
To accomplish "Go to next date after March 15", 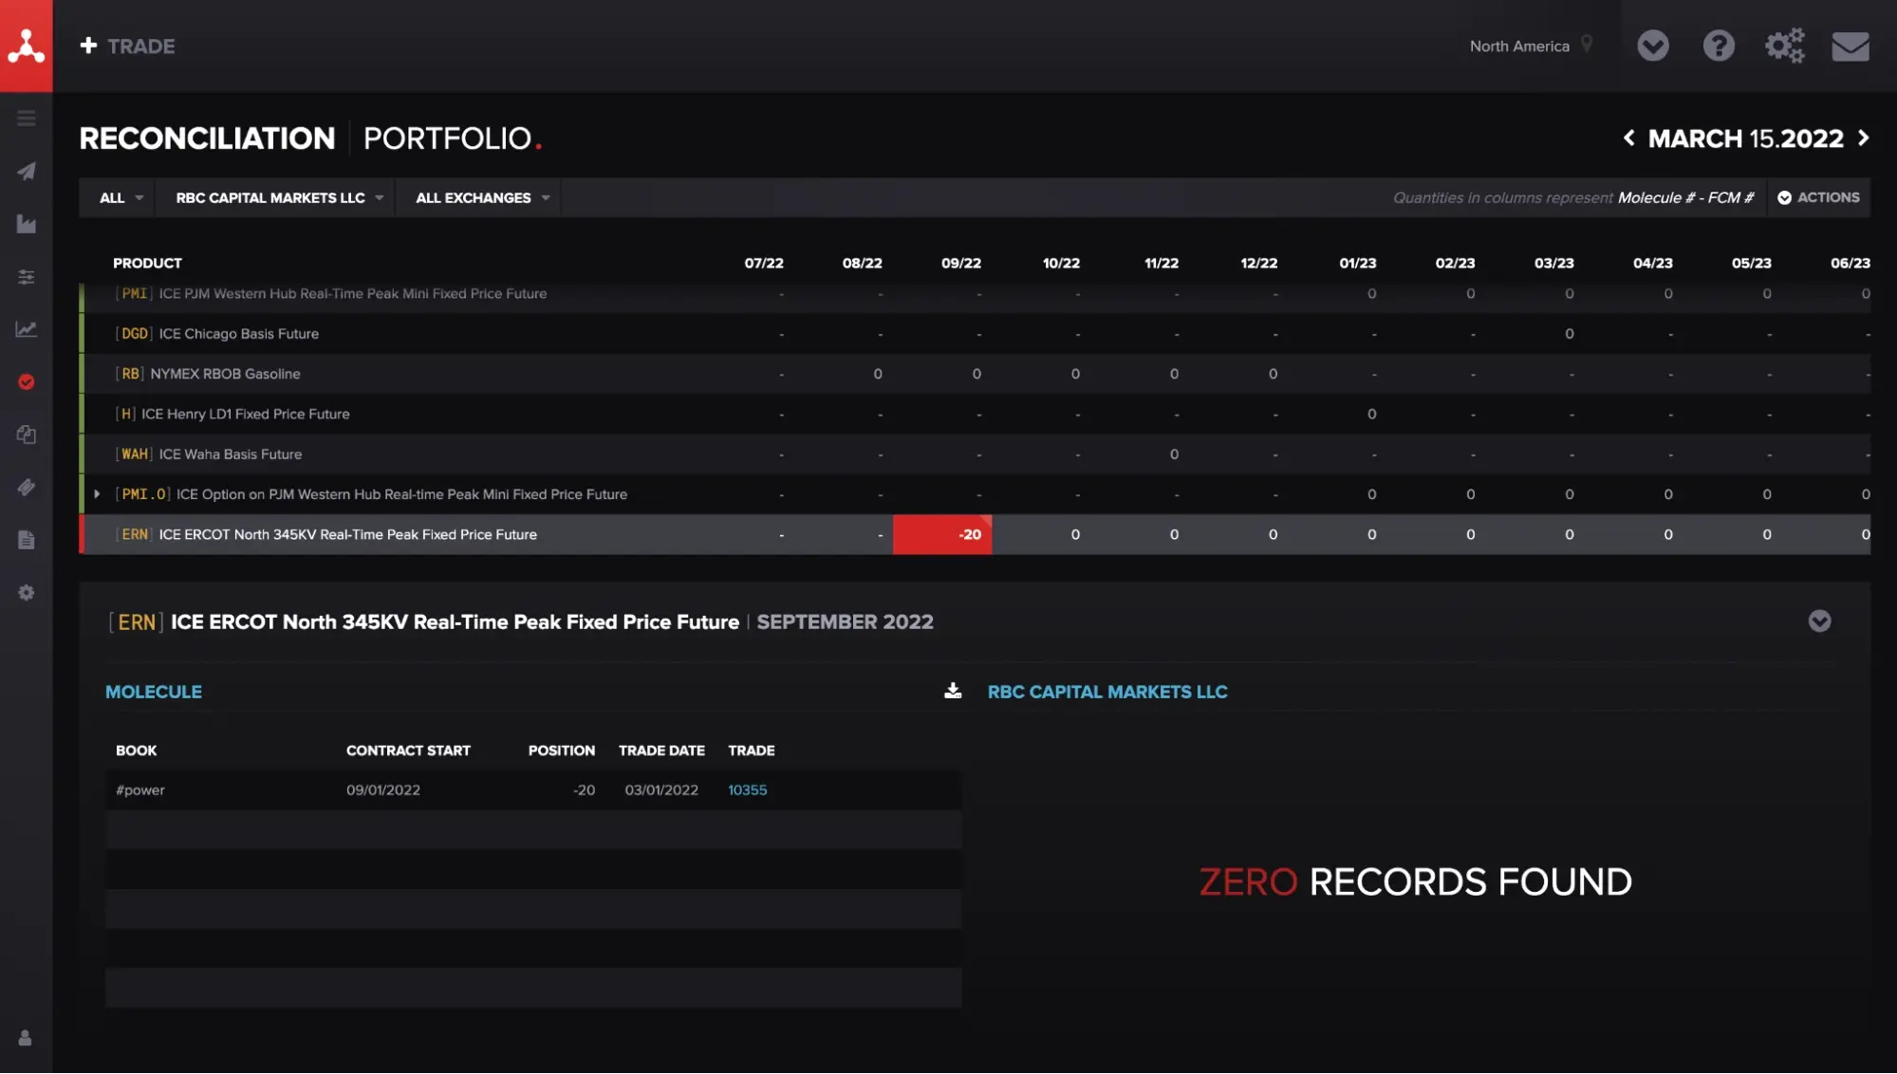I will click(1864, 139).
